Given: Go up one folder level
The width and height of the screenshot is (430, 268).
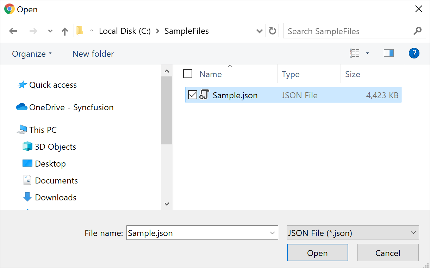Looking at the screenshot, I should pyautogui.click(x=65, y=31).
